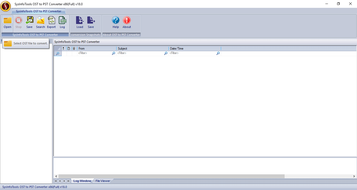Click the Stop conversion icon
The image size is (357, 190).
[x=19, y=23]
